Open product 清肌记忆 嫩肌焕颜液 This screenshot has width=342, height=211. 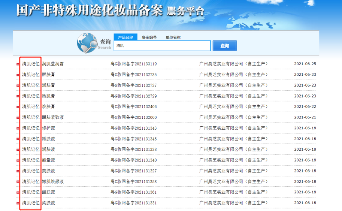(x=43, y=181)
